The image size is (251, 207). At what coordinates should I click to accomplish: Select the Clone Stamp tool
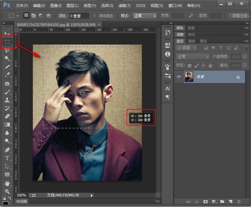[x=7, y=100]
